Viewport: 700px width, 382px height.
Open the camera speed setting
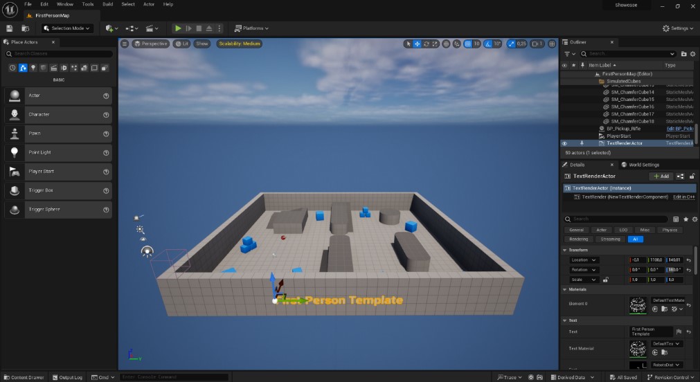pos(537,44)
